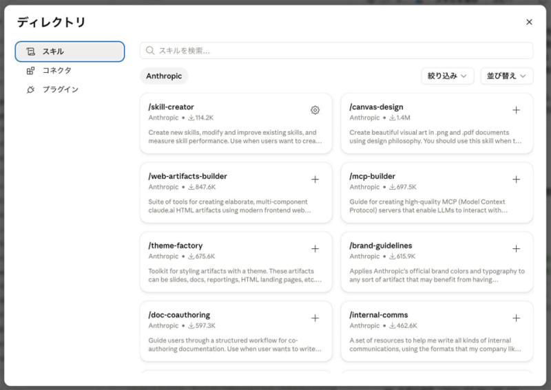This screenshot has height=390, width=551.
Task: Select the スキル tab in sidebar
Action: coord(70,52)
